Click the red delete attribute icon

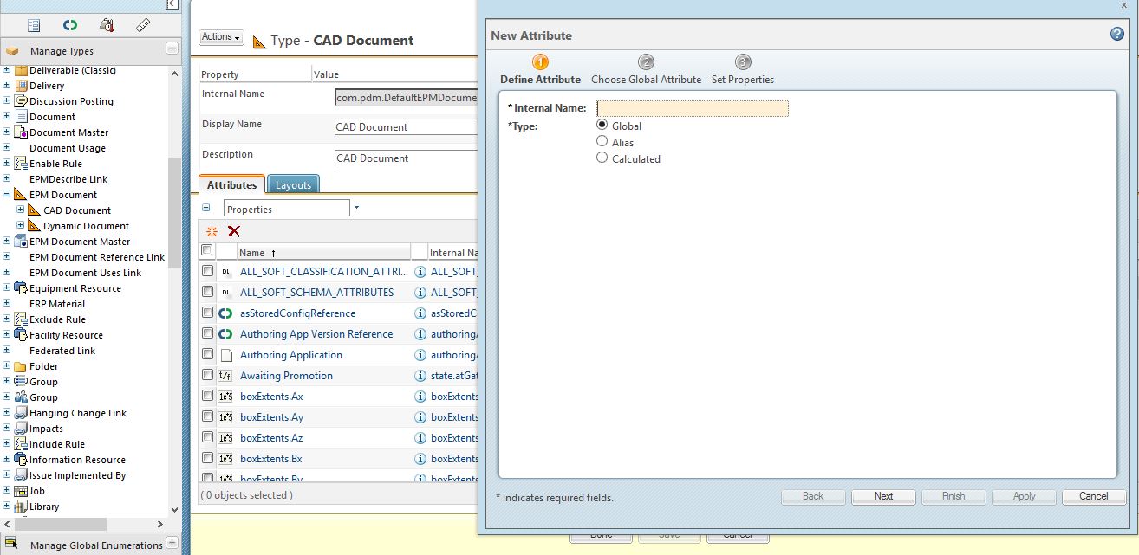233,231
